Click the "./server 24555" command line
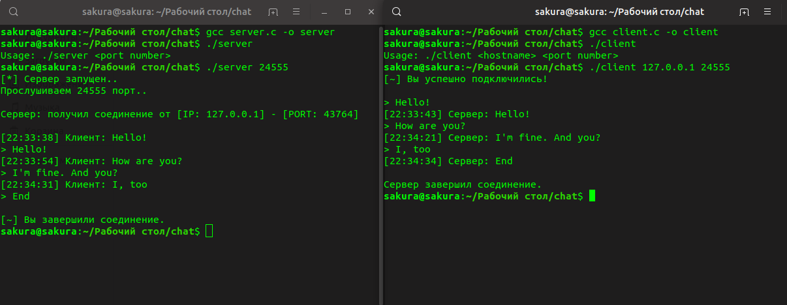Image resolution: width=787 pixels, height=305 pixels. [247, 67]
